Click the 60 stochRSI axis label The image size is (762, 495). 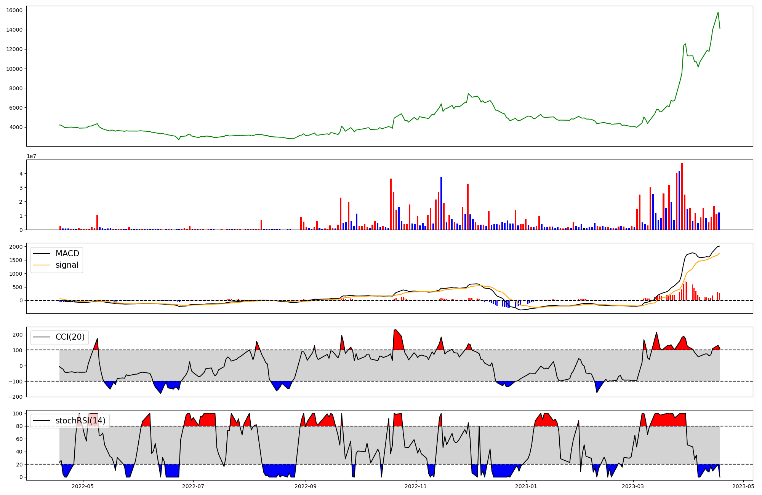tap(19, 439)
